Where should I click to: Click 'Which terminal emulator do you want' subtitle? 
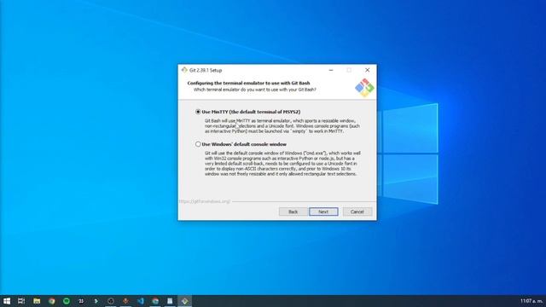[255, 90]
